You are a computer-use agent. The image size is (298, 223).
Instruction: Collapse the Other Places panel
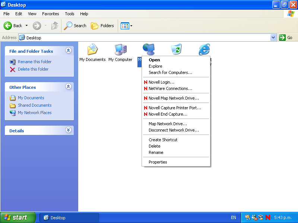[69, 87]
